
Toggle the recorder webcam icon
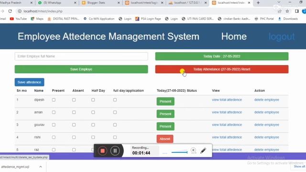click(x=193, y=150)
